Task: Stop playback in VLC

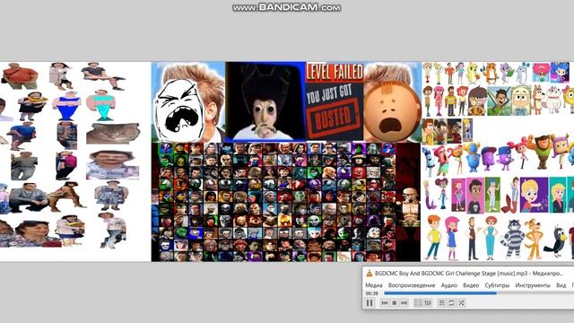Action: [x=395, y=303]
